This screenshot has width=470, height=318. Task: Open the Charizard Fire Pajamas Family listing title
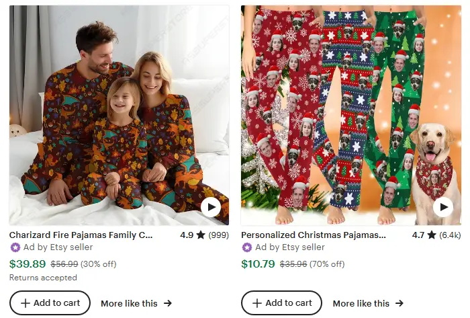(x=81, y=235)
